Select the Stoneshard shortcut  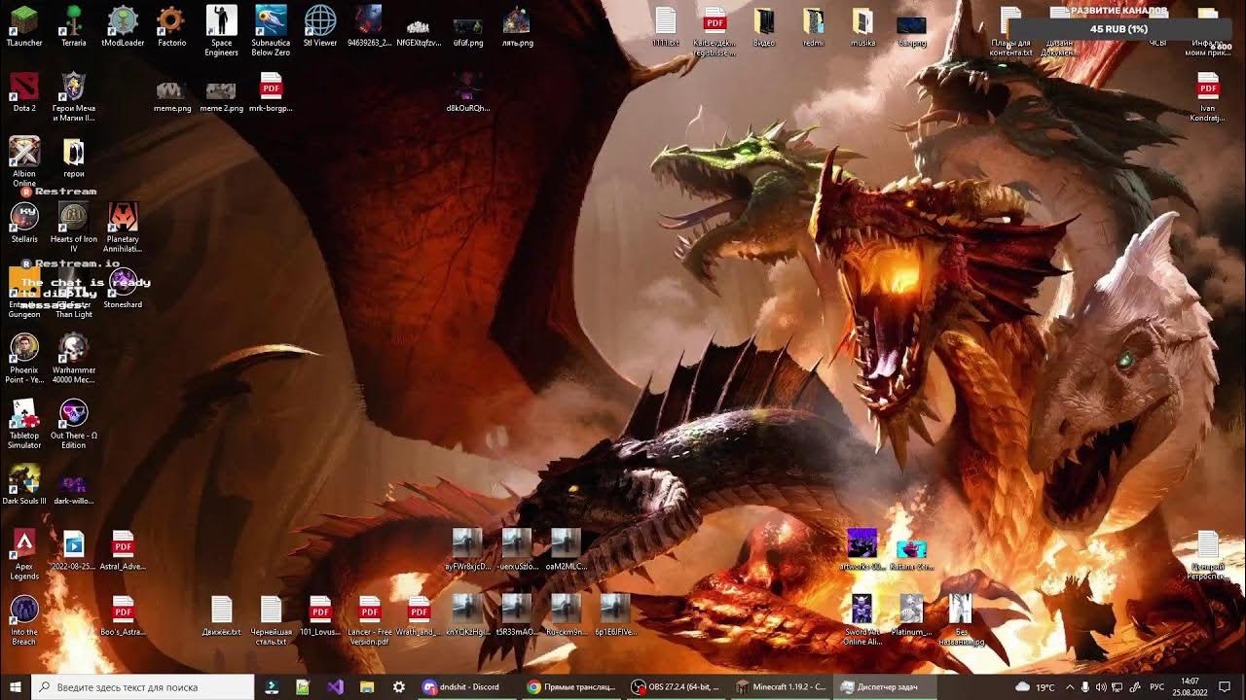click(123, 288)
